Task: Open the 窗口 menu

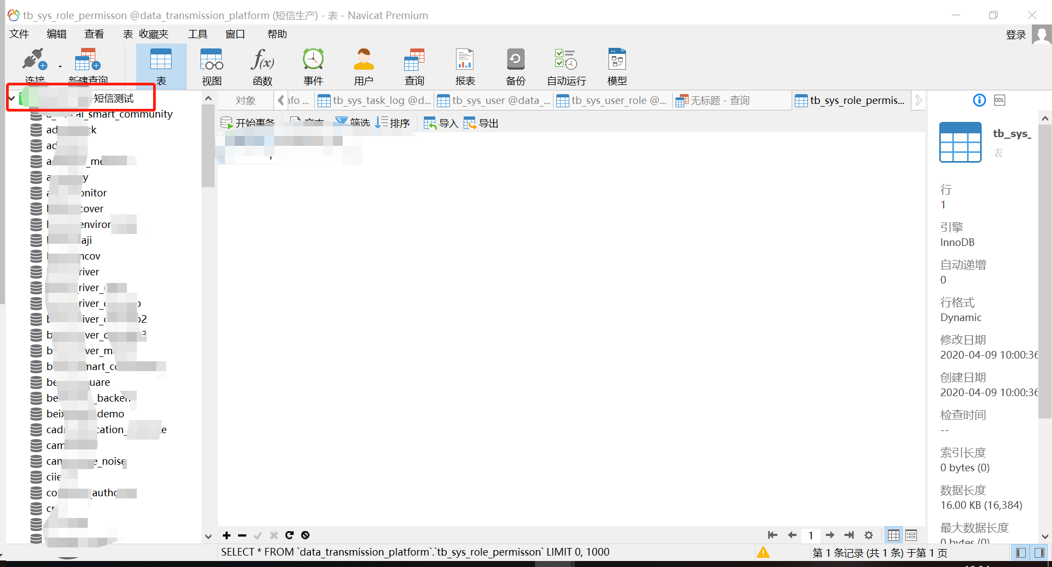Action: 235,34
